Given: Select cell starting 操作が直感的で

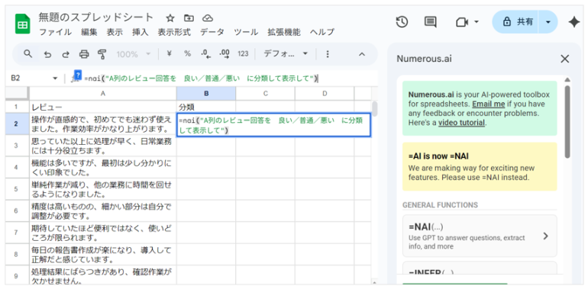Looking at the screenshot, I should point(103,124).
